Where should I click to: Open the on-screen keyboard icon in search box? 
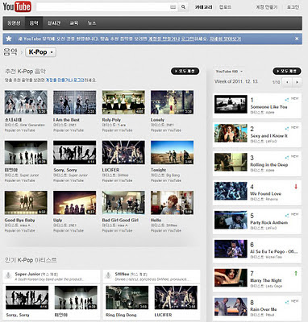(173, 7)
